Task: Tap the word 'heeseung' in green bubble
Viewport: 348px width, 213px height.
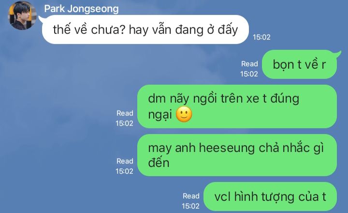Action: tap(227, 148)
